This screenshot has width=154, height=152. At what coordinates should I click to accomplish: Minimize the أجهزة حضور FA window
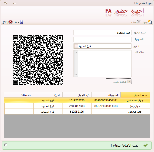[15, 4]
